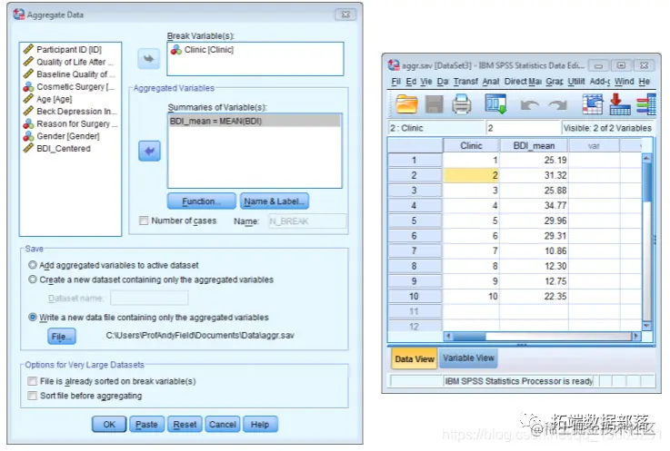Select row 7 header in data grid

pos(415,250)
